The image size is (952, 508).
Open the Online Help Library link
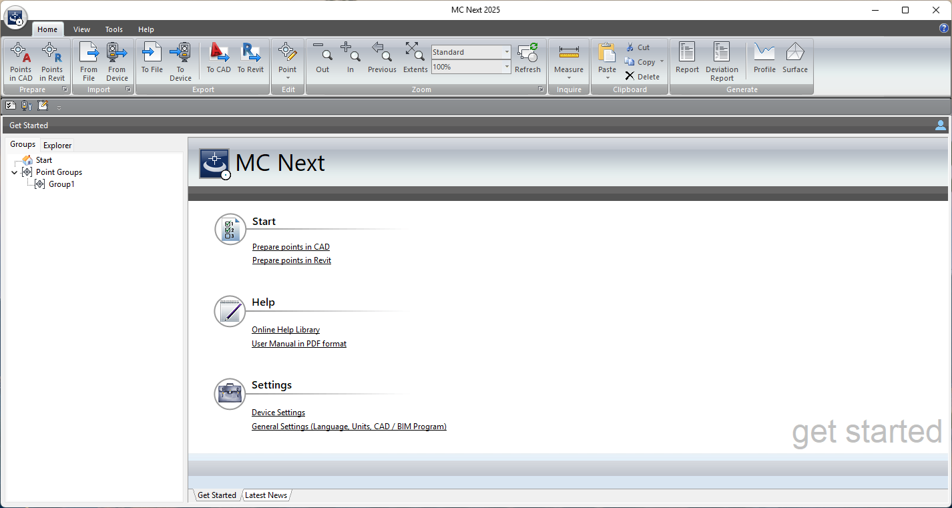pyautogui.click(x=286, y=330)
